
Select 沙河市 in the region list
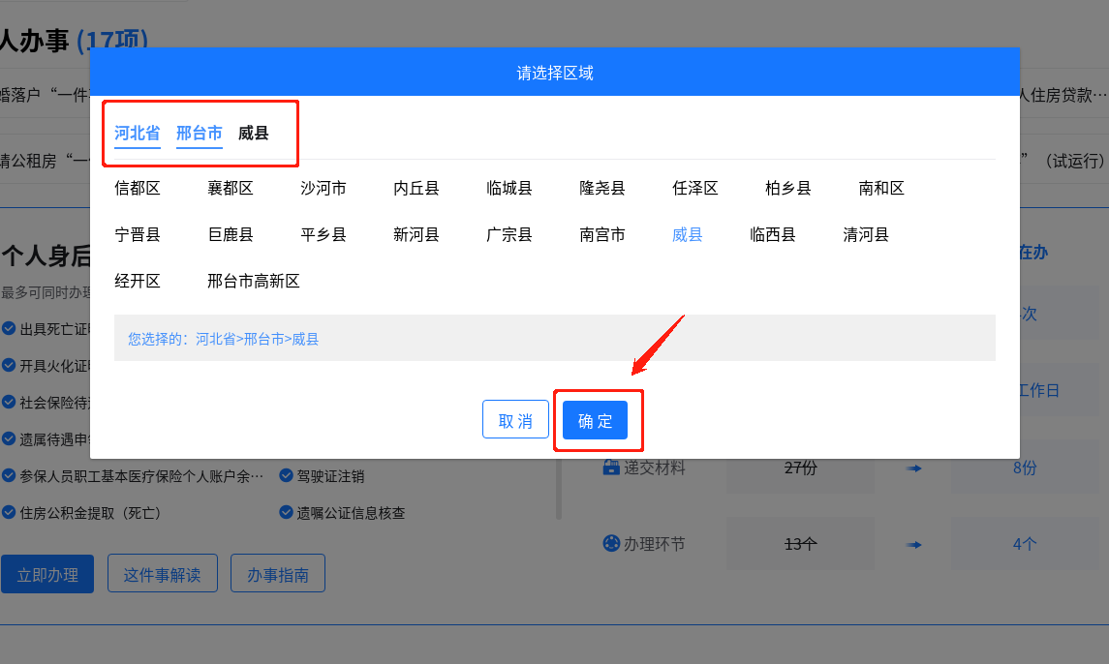click(323, 189)
